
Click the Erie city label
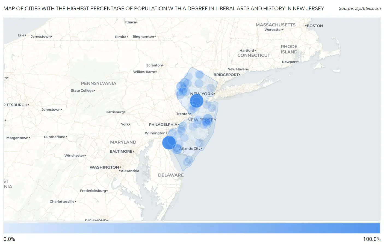tap(21, 35)
